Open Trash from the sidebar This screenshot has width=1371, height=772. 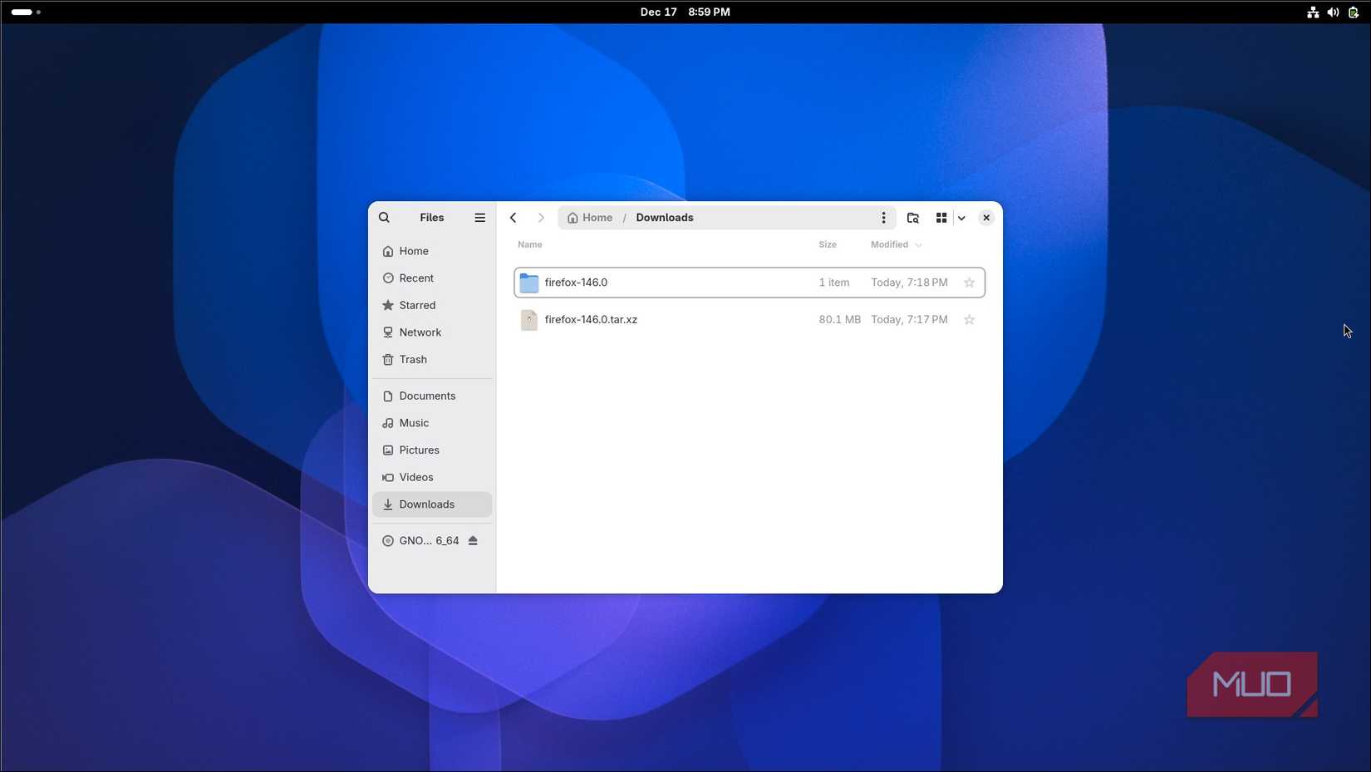click(x=413, y=359)
